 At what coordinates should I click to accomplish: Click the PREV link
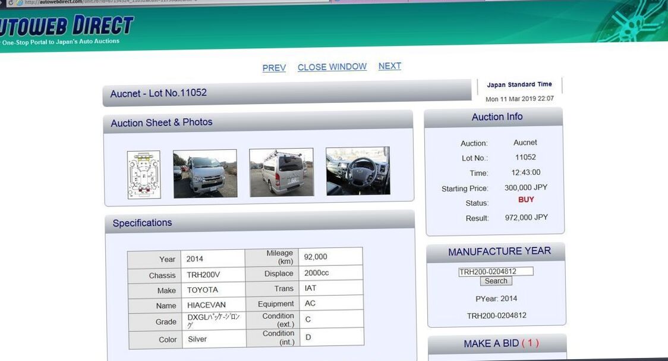(x=274, y=68)
